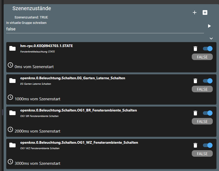Click the virtual group value input field
This screenshot has height=171, width=219.
[x=104, y=29]
